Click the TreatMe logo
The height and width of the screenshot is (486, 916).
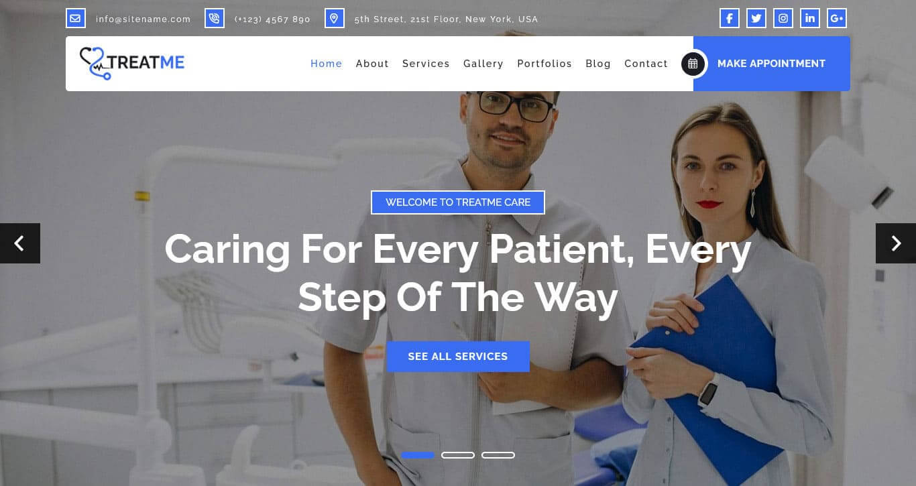(x=132, y=63)
